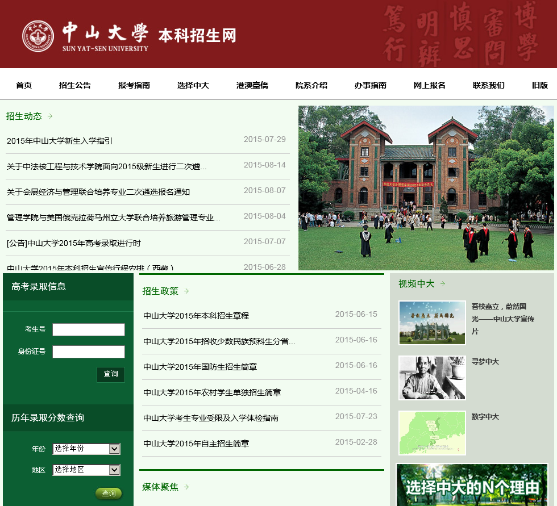
Task: Click the arrow icon beside 招生动态
Action: 50,116
